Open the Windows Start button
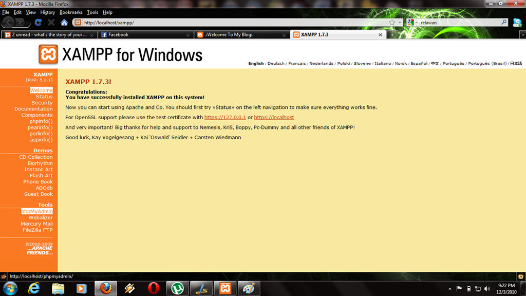The image size is (526, 296). click(x=10, y=289)
